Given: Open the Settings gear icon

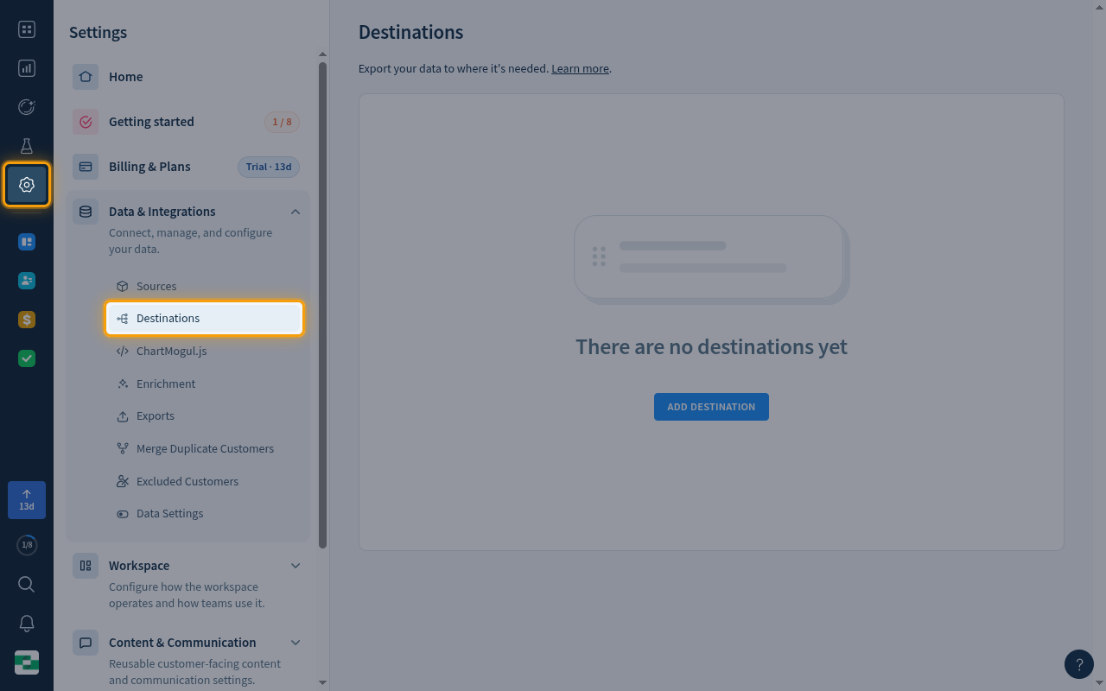Looking at the screenshot, I should tap(27, 185).
